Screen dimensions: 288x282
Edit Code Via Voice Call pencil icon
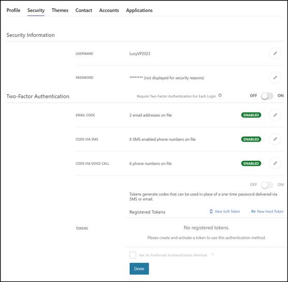click(275, 163)
